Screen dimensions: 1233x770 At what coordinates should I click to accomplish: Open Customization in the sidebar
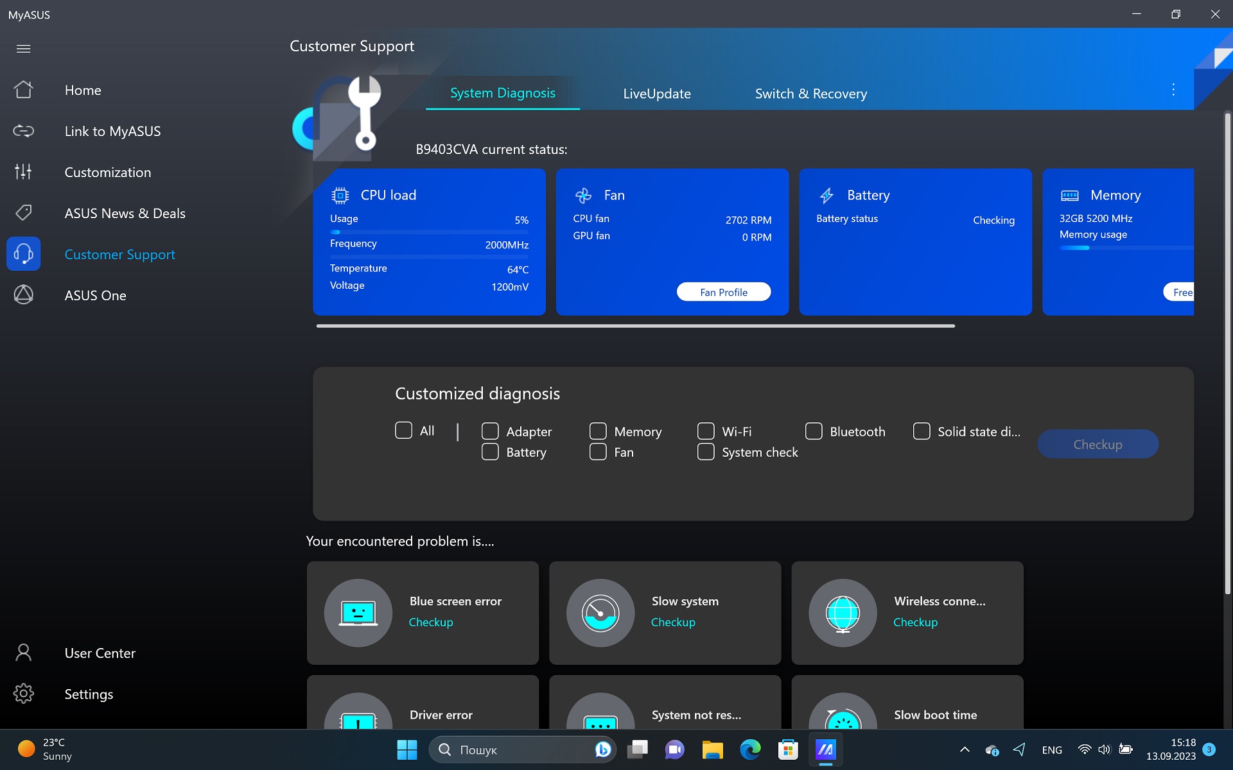point(108,172)
